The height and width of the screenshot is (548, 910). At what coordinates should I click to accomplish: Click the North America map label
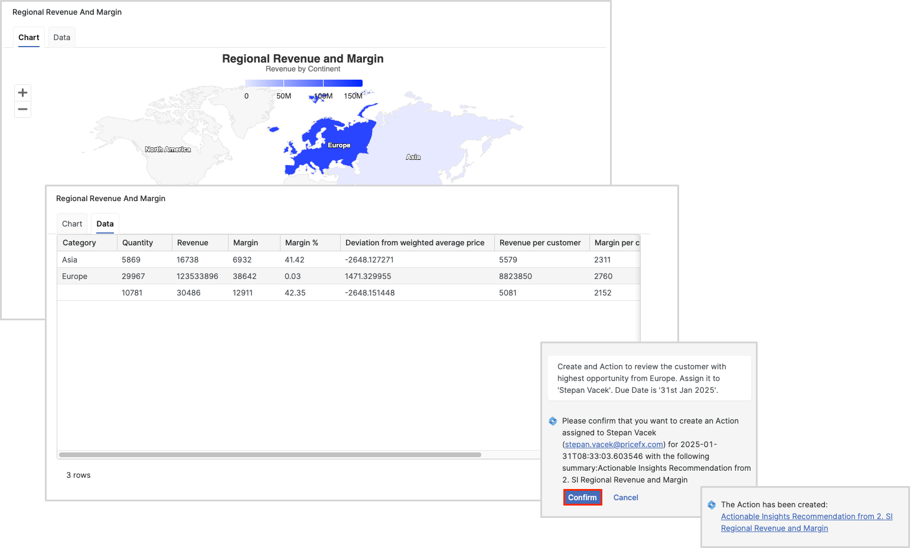pos(168,149)
